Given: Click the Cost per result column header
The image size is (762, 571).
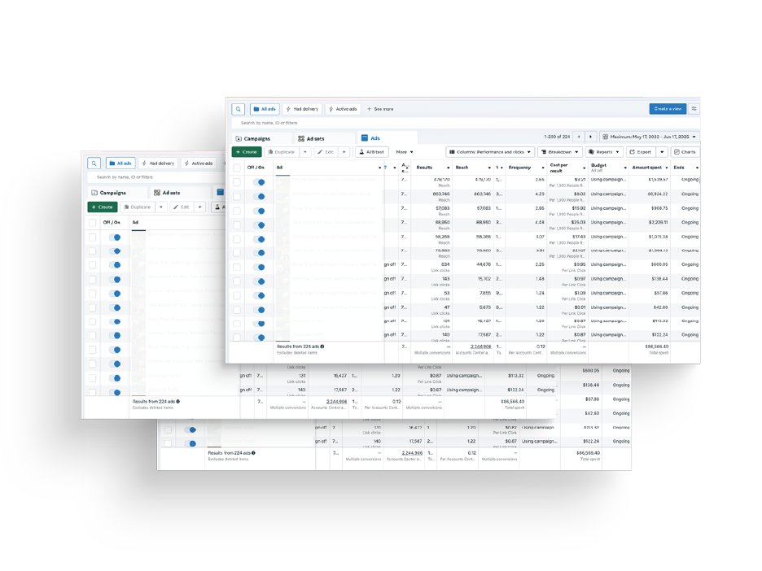Looking at the screenshot, I should pos(558,168).
